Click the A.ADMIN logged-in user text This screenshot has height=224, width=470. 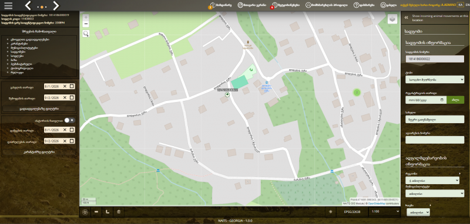(x=448, y=5)
